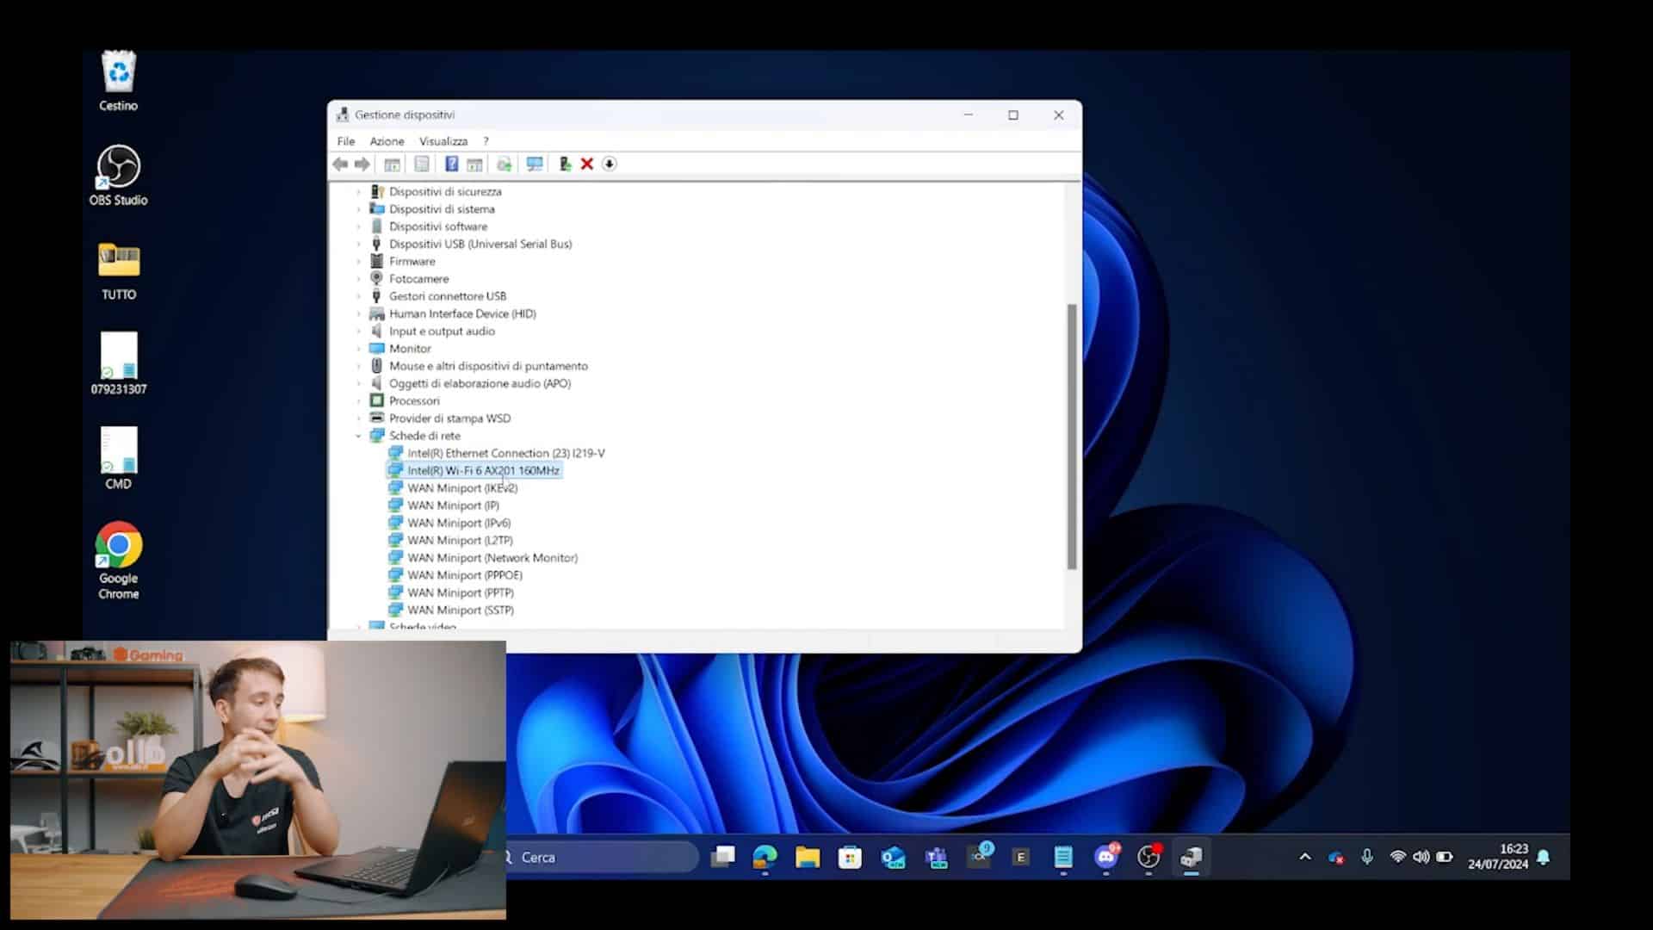Screen dimensions: 1653x930
Task: Show hidden tray icons with the chevron
Action: coord(1305,857)
